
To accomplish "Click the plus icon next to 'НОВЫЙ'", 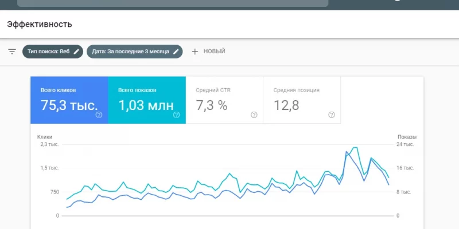I will (195, 52).
